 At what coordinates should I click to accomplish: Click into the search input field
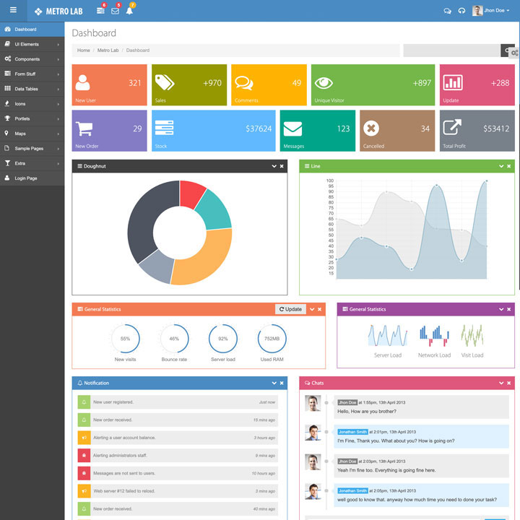pos(451,51)
